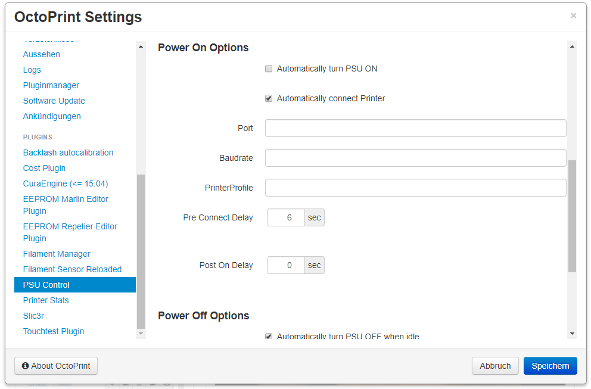Toggle Automatically turn PSU OFF when idle
591x389 pixels.
[x=269, y=336]
